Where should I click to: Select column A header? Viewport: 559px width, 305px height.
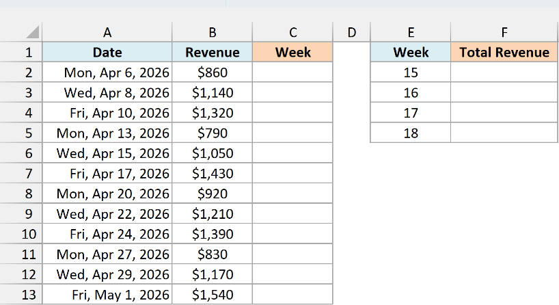tap(107, 32)
